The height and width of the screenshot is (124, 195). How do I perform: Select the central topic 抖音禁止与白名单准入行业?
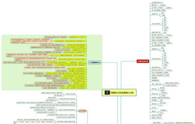click(119, 92)
